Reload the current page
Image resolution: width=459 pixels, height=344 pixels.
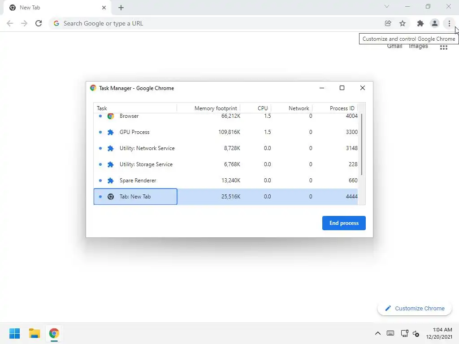[39, 23]
